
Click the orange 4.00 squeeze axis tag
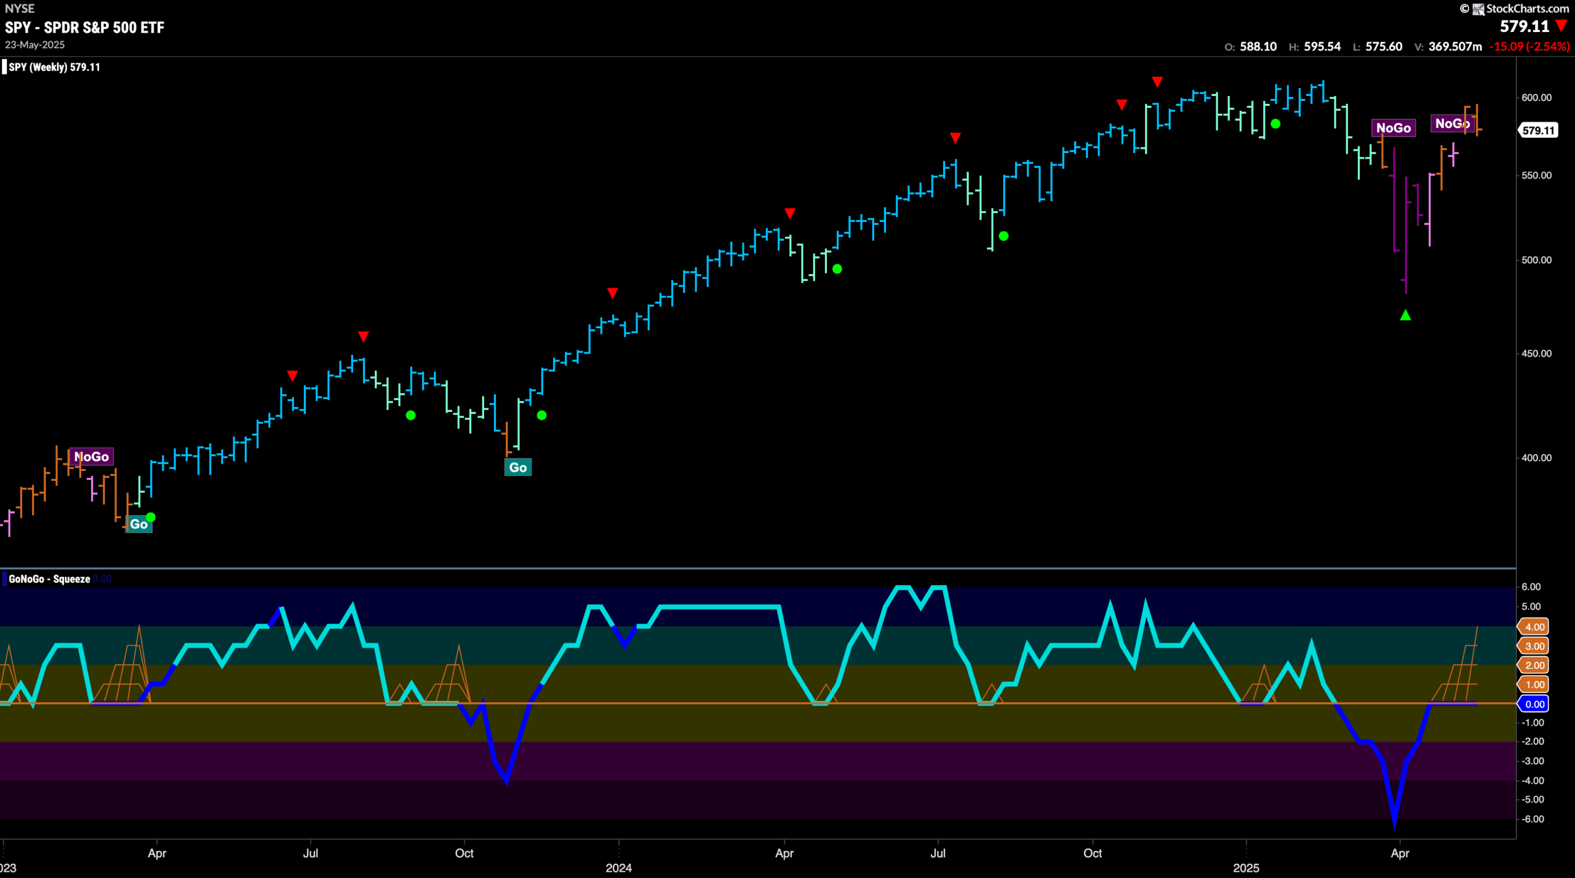(1534, 627)
